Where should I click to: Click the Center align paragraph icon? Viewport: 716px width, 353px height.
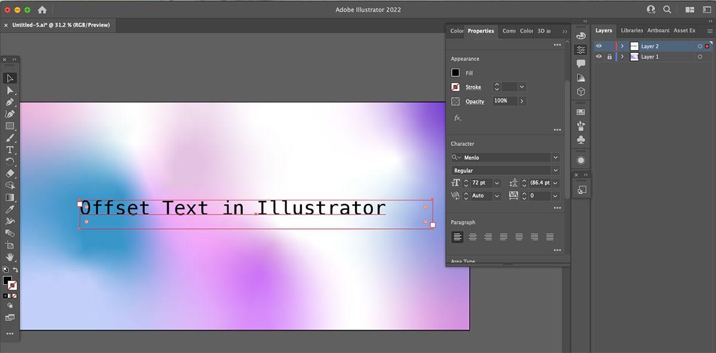(473, 237)
